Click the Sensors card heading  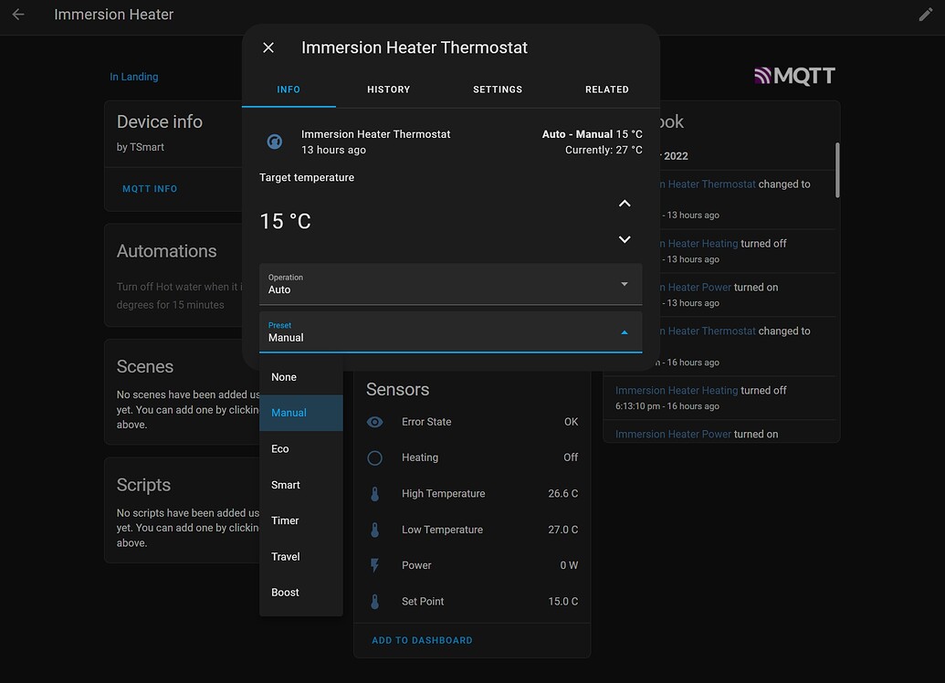point(398,389)
